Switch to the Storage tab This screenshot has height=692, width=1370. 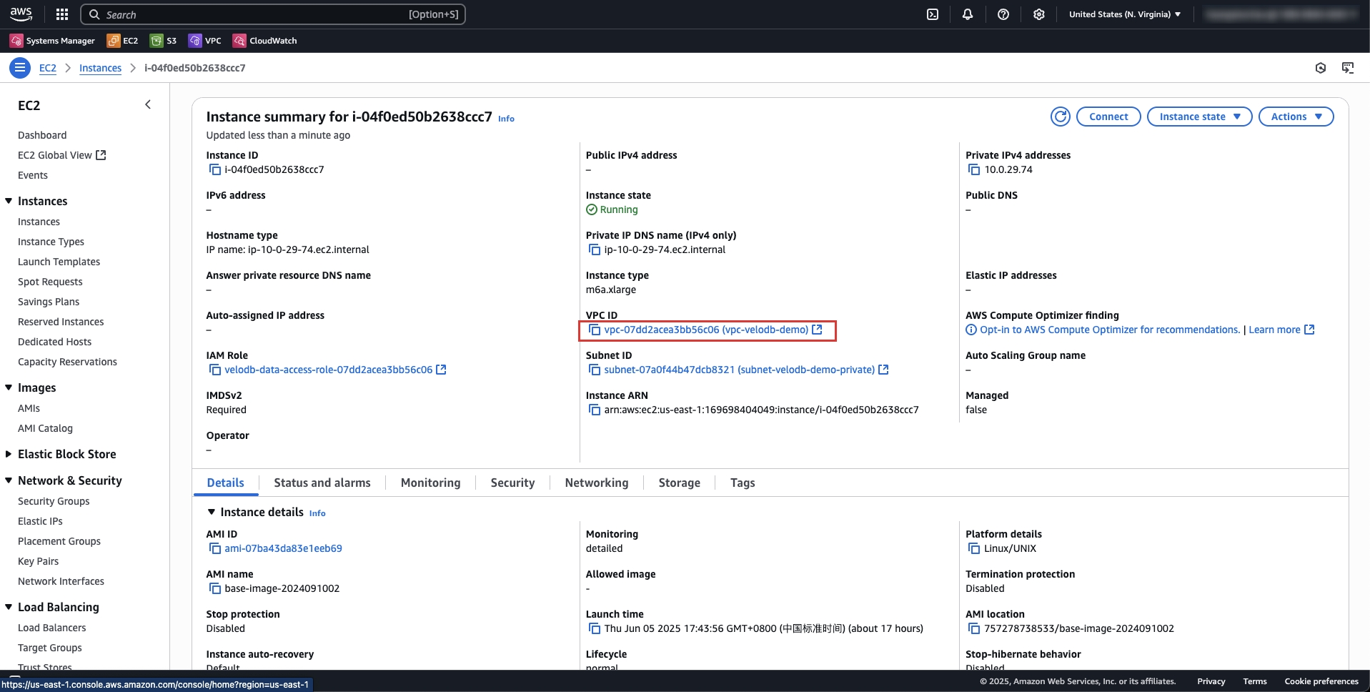click(x=680, y=483)
